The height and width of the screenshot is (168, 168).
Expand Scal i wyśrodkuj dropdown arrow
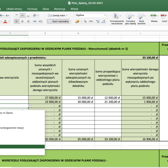pyautogui.click(x=71, y=21)
